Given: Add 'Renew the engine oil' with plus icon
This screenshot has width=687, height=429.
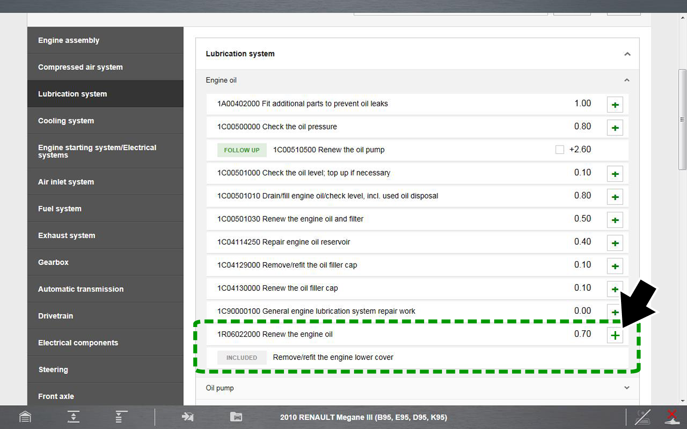Looking at the screenshot, I should coord(615,335).
